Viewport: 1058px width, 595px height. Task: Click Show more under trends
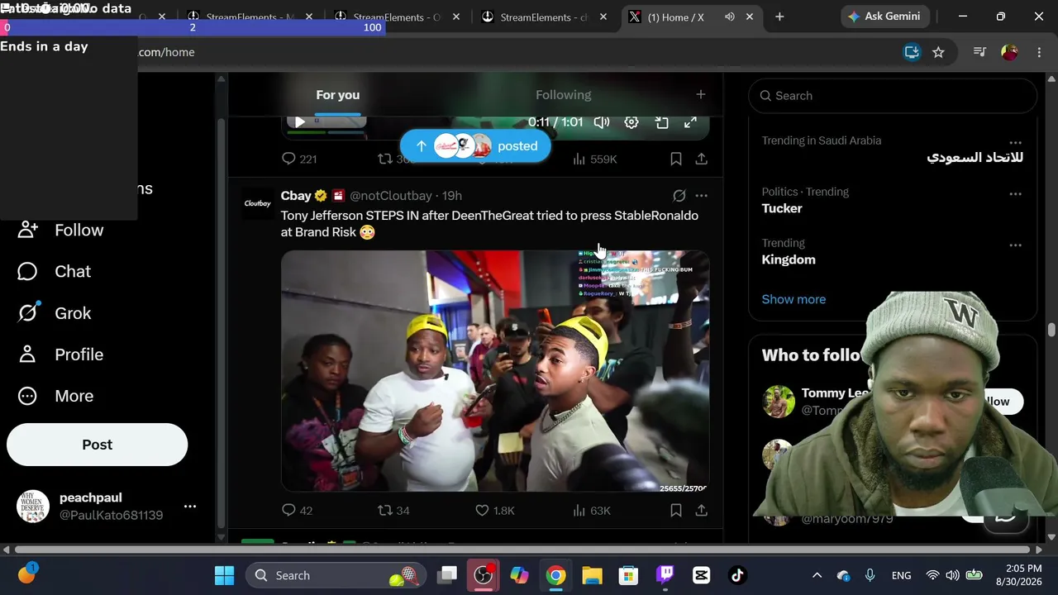[x=793, y=299]
